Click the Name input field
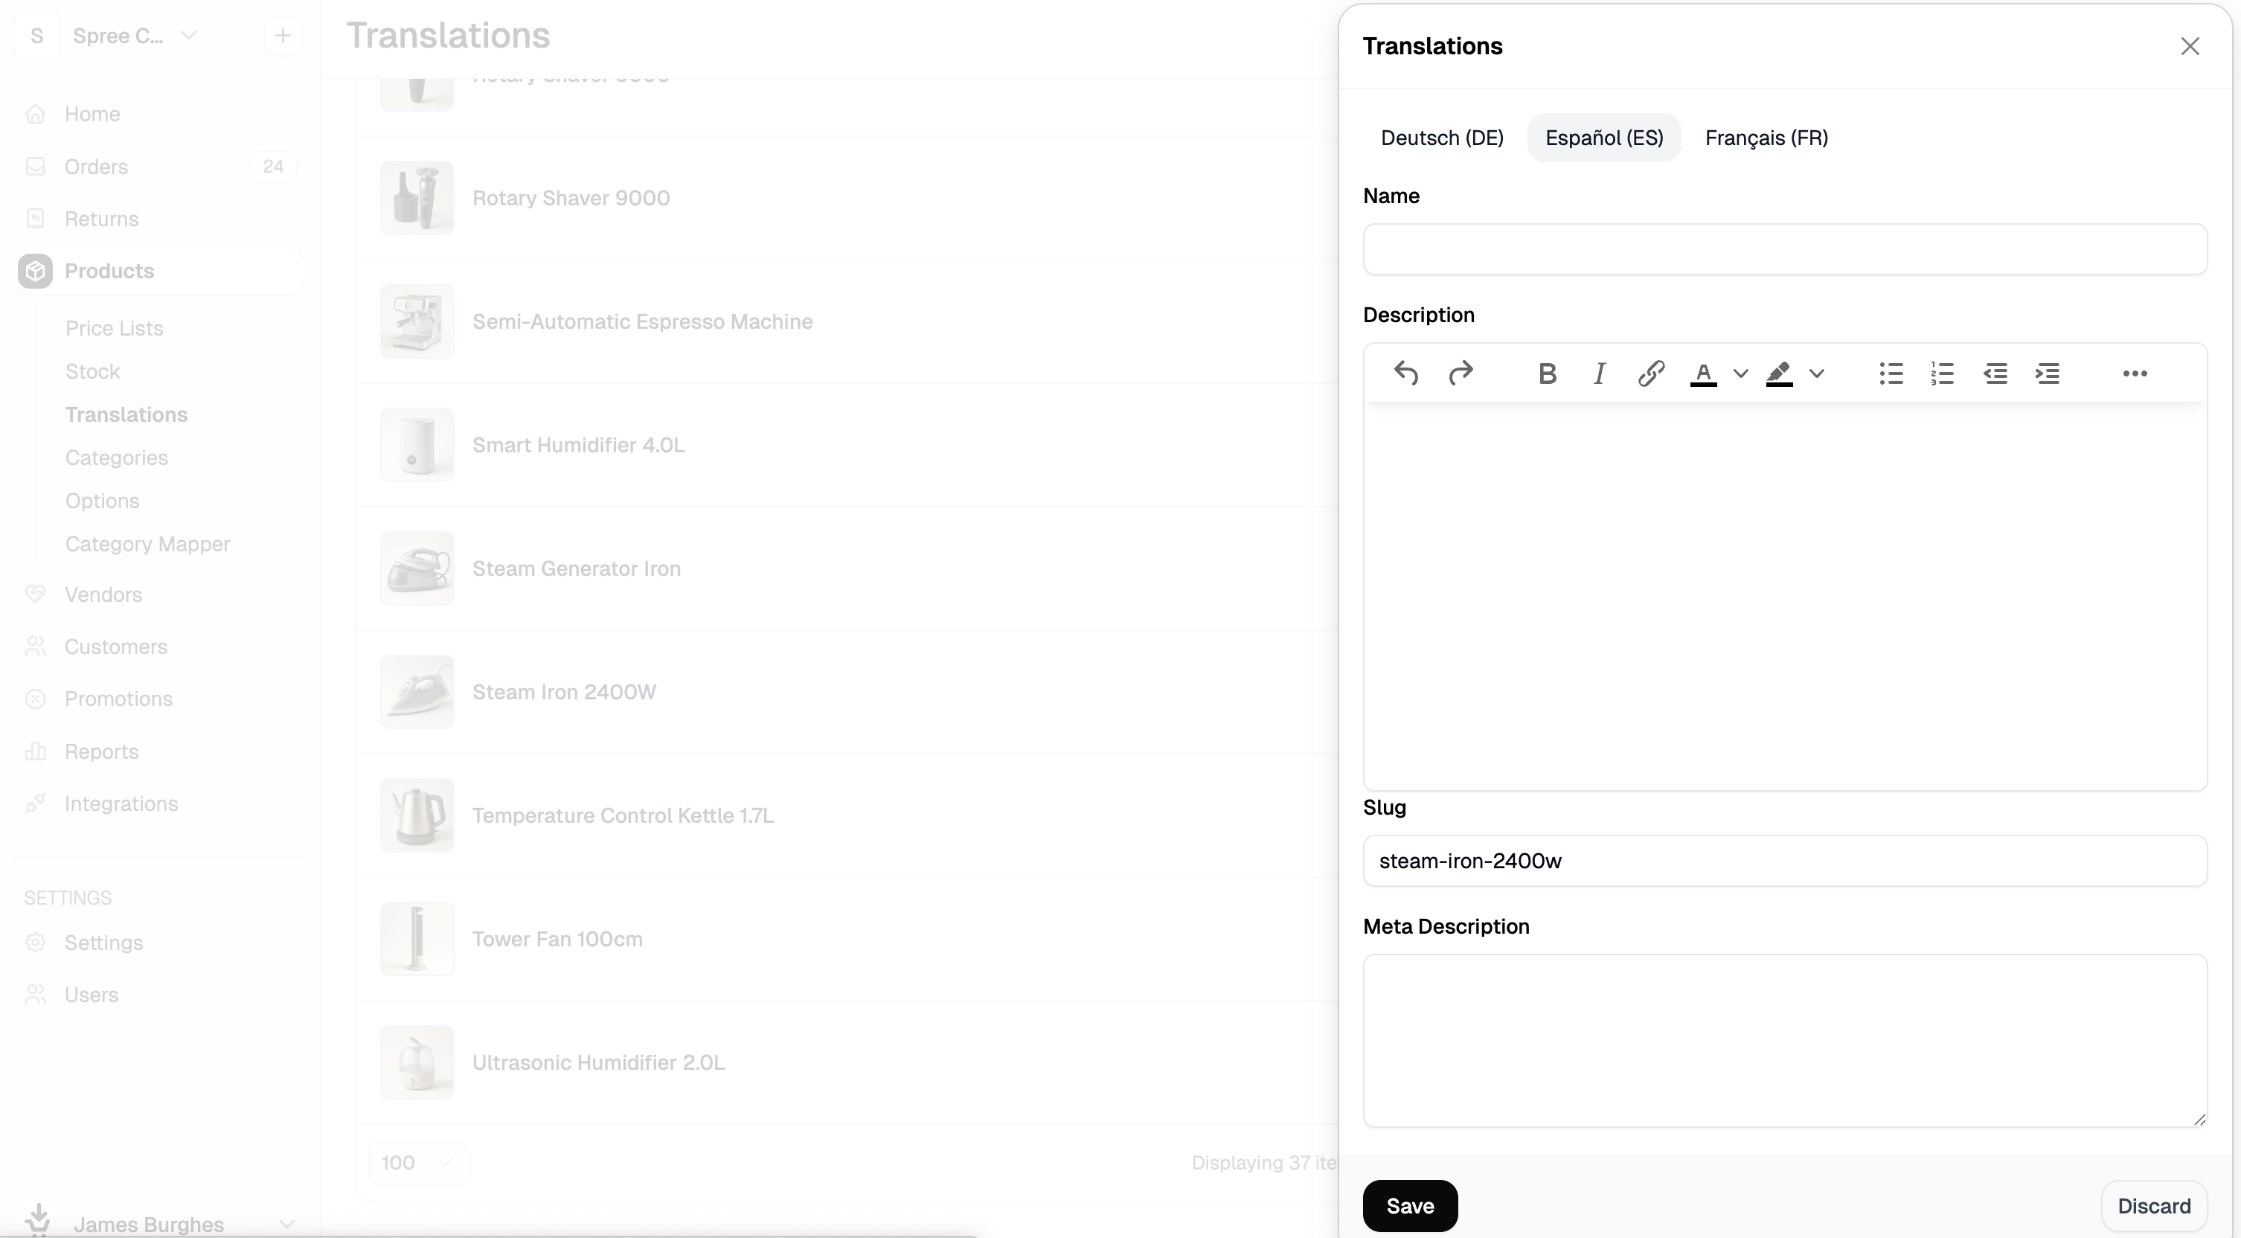 [x=1784, y=250]
